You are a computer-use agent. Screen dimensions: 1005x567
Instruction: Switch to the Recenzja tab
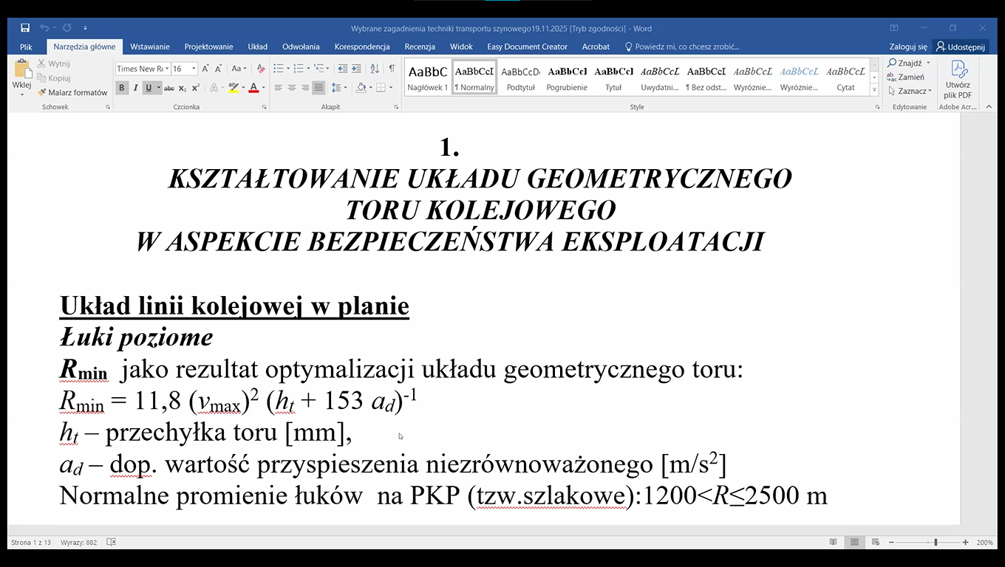[420, 47]
